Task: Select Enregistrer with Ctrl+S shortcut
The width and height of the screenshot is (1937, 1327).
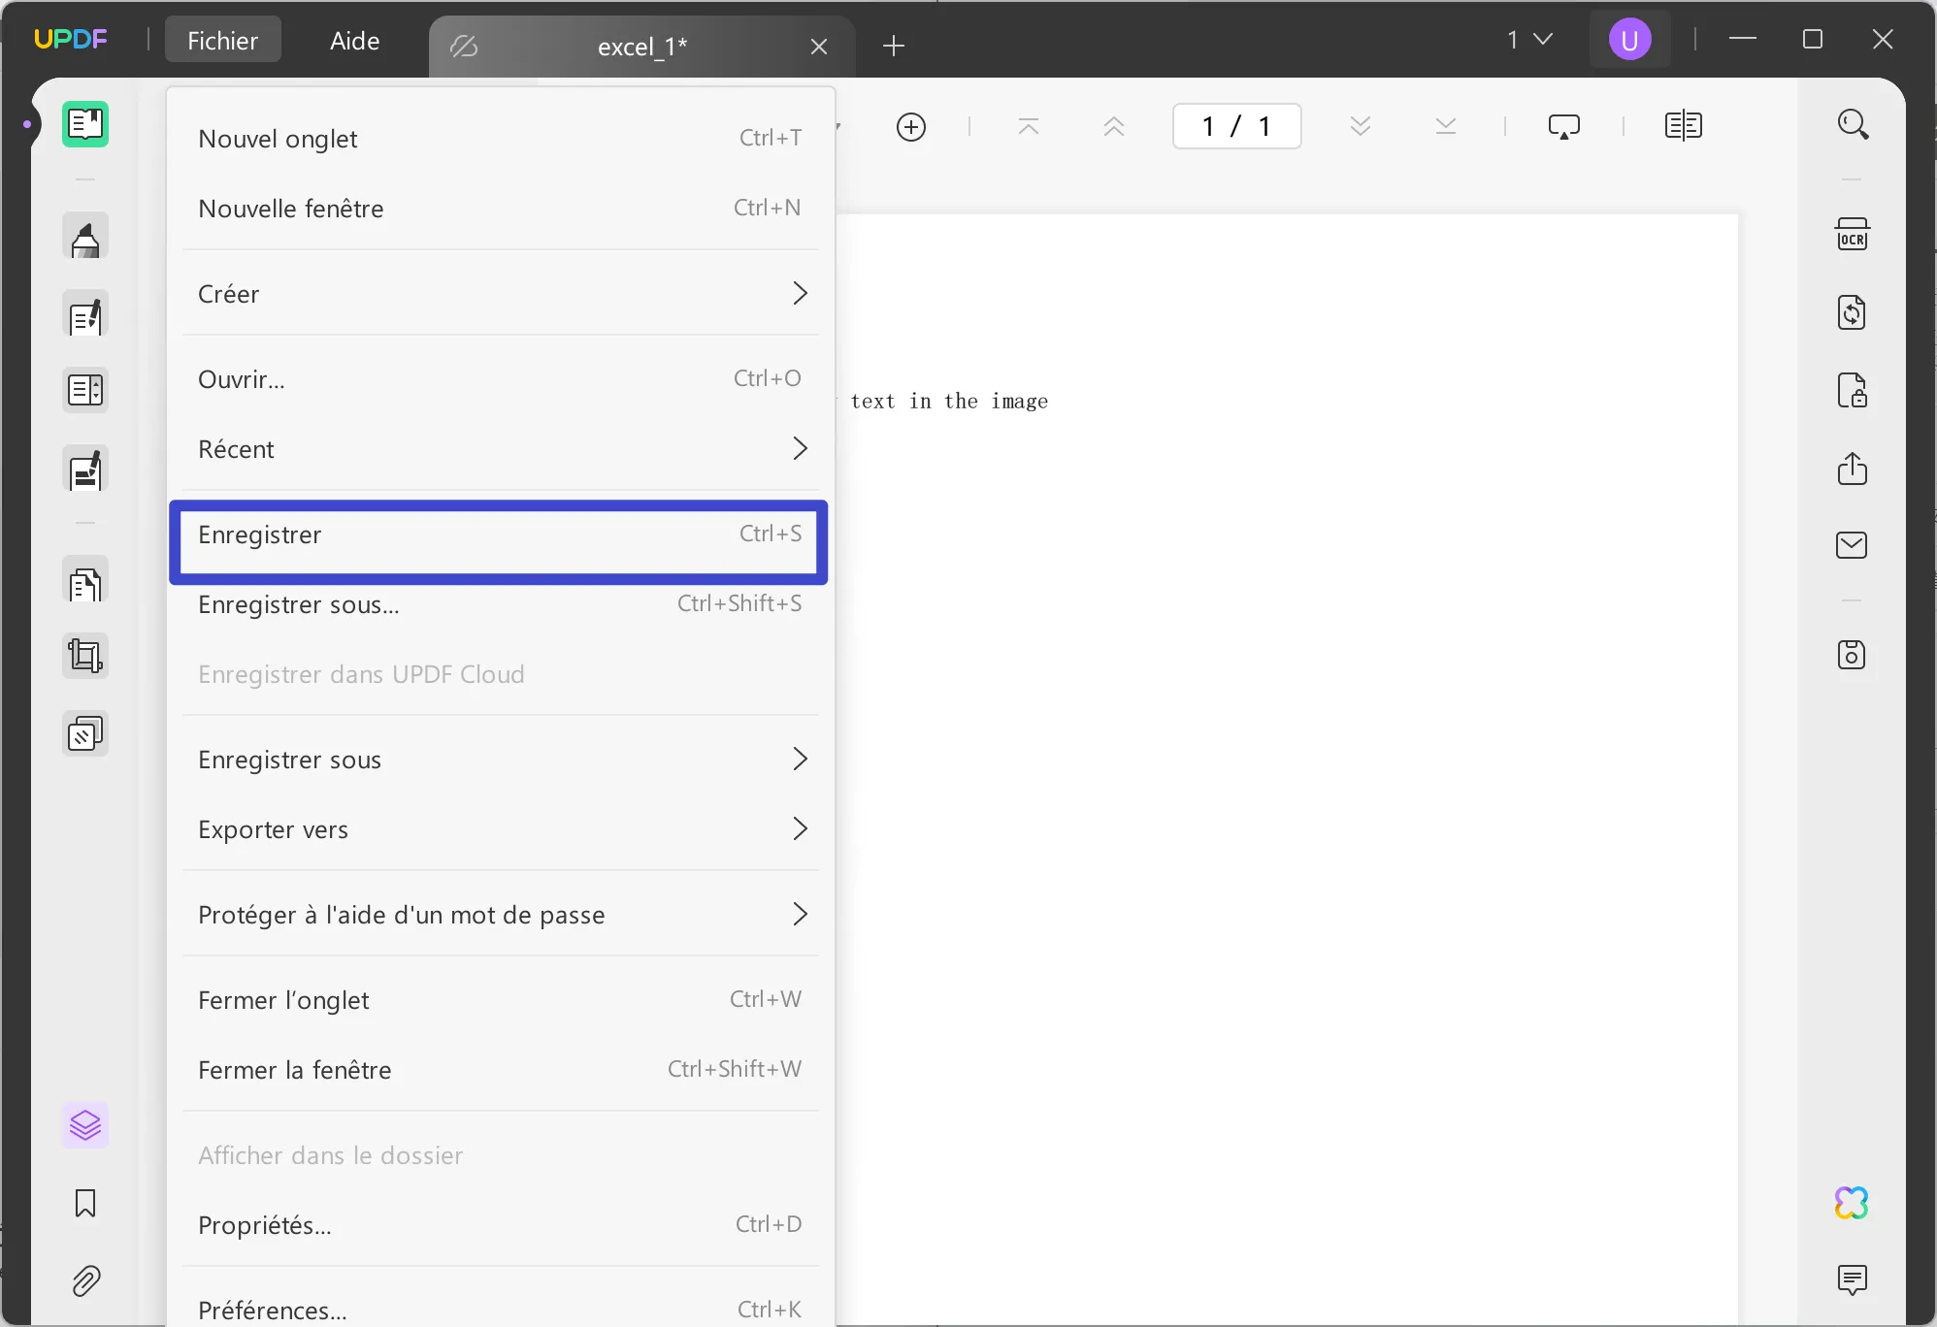Action: 501,534
